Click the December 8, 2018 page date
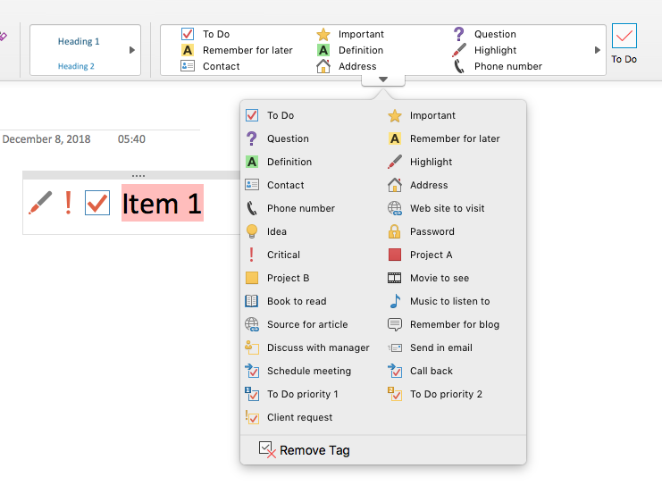 pos(46,139)
